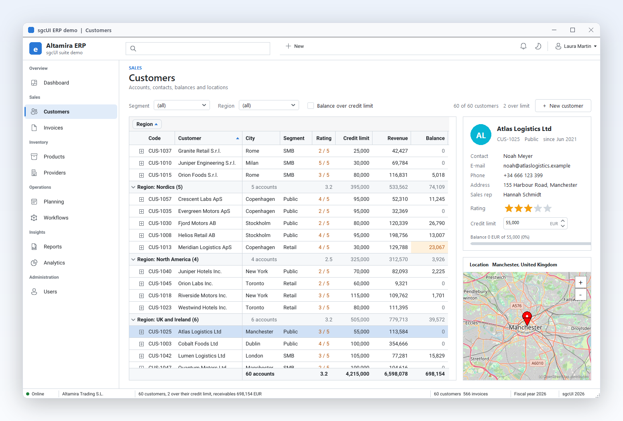Set rating to five stars
The width and height of the screenshot is (623, 421).
pyautogui.click(x=548, y=208)
